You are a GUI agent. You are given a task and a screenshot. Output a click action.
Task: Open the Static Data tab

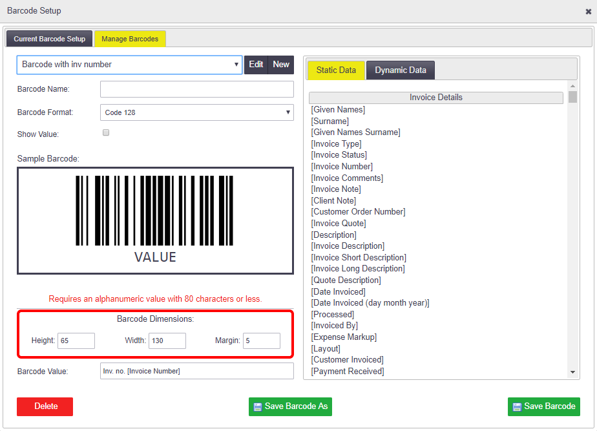(x=336, y=70)
